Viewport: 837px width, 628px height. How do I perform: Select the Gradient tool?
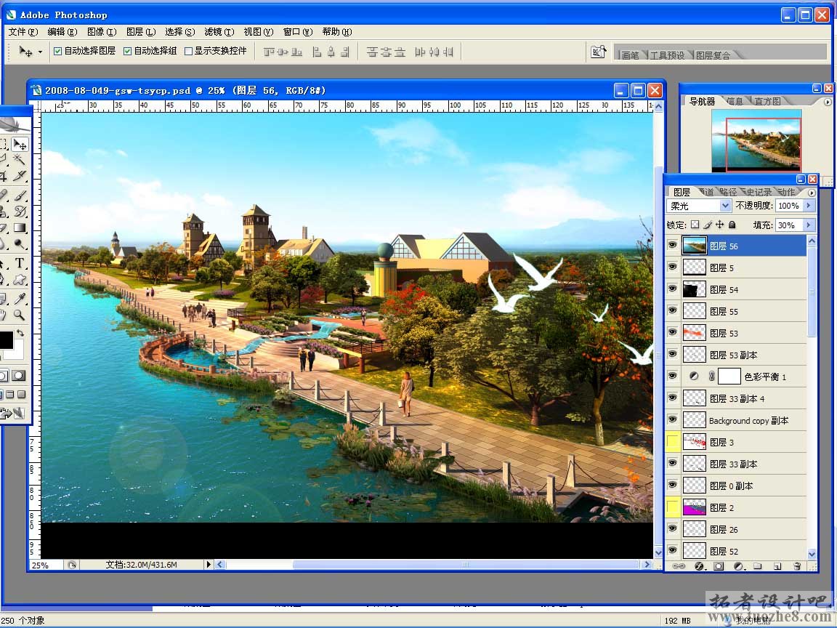[x=20, y=228]
